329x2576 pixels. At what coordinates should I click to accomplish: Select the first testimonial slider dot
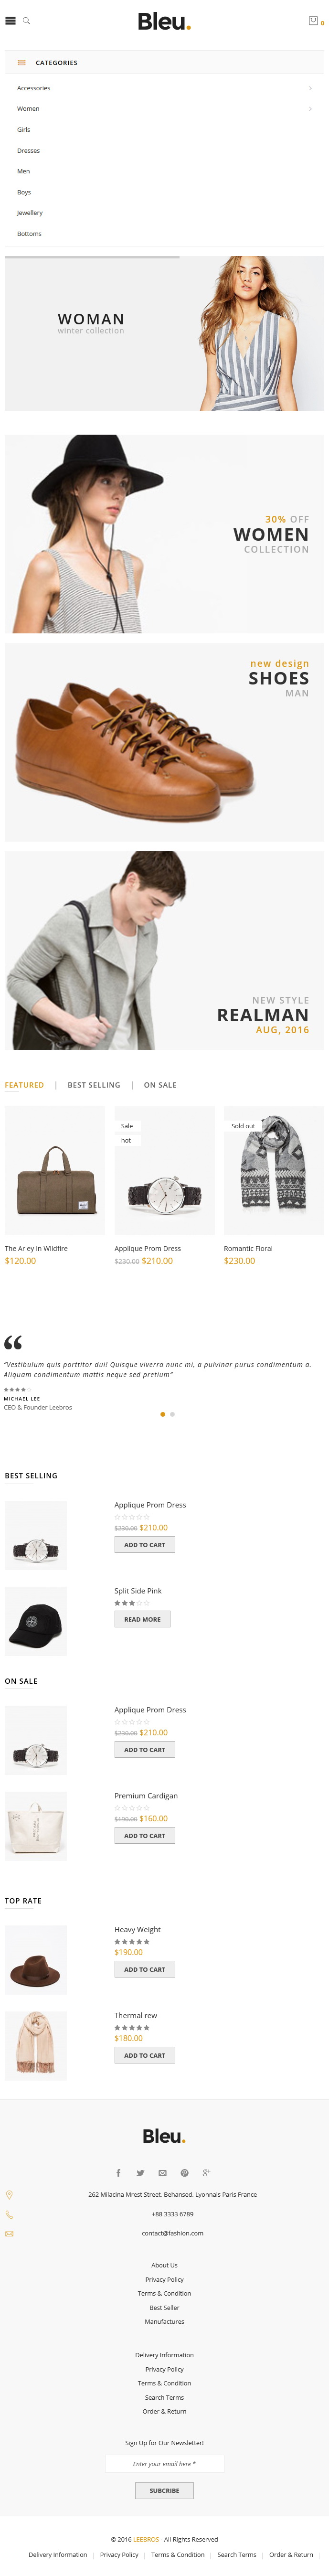click(x=162, y=1414)
